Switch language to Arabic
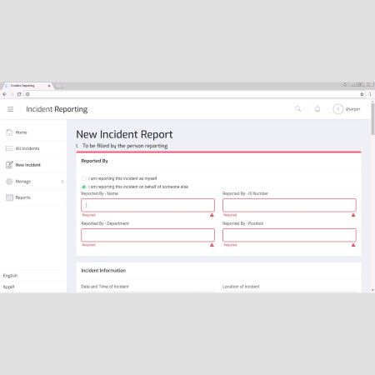 8,287
